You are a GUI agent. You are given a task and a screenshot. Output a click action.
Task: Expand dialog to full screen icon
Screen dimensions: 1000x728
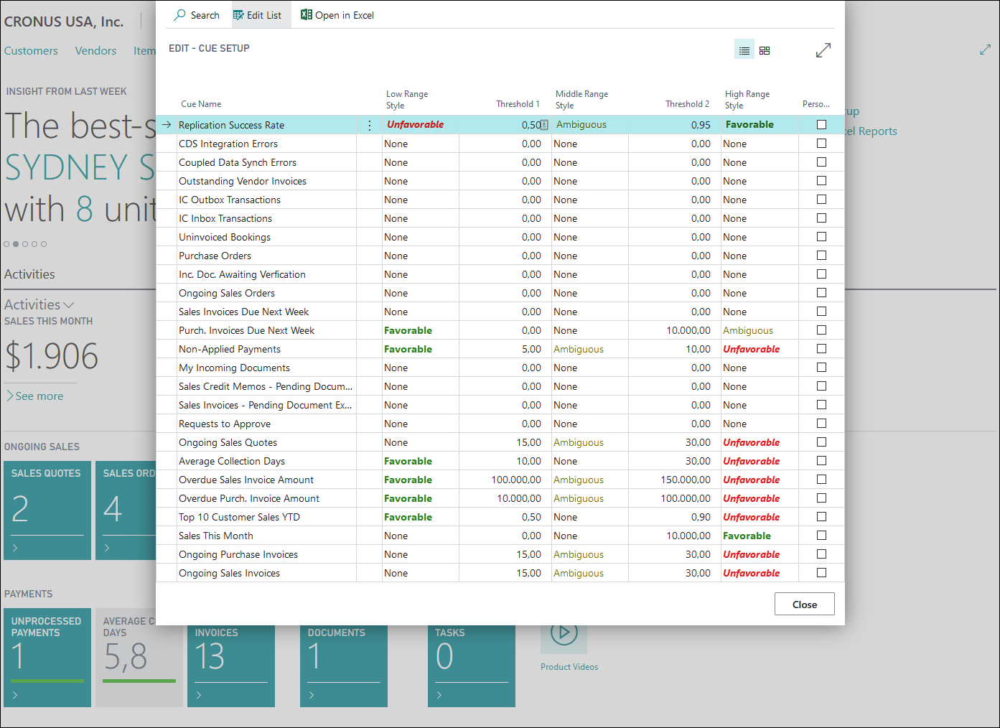click(823, 50)
